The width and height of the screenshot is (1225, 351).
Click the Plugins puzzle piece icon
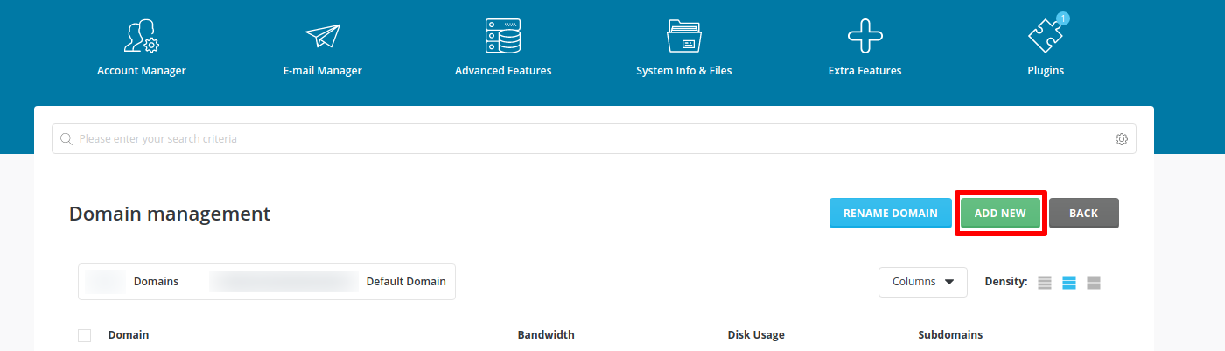pos(1045,36)
